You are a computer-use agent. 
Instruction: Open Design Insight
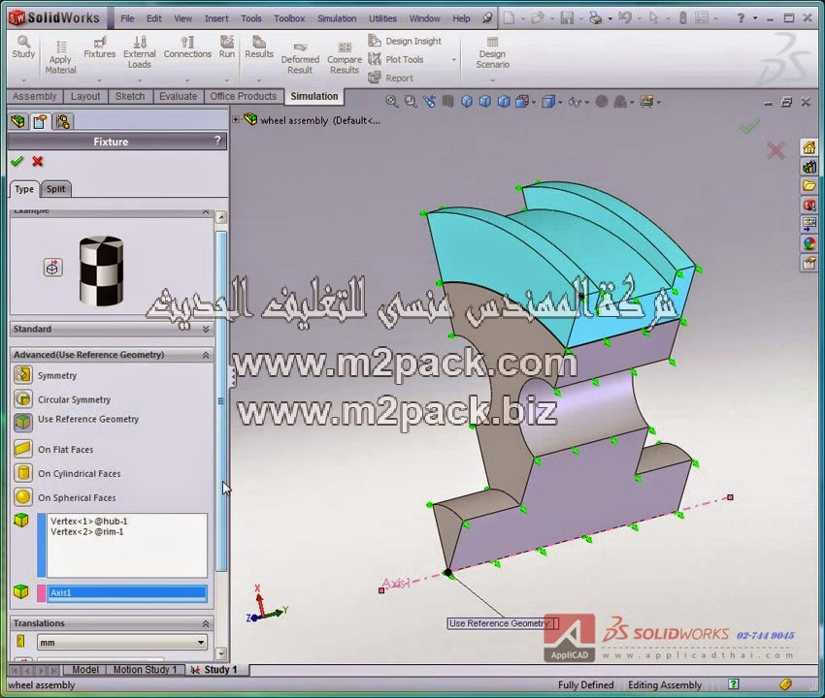[x=405, y=41]
